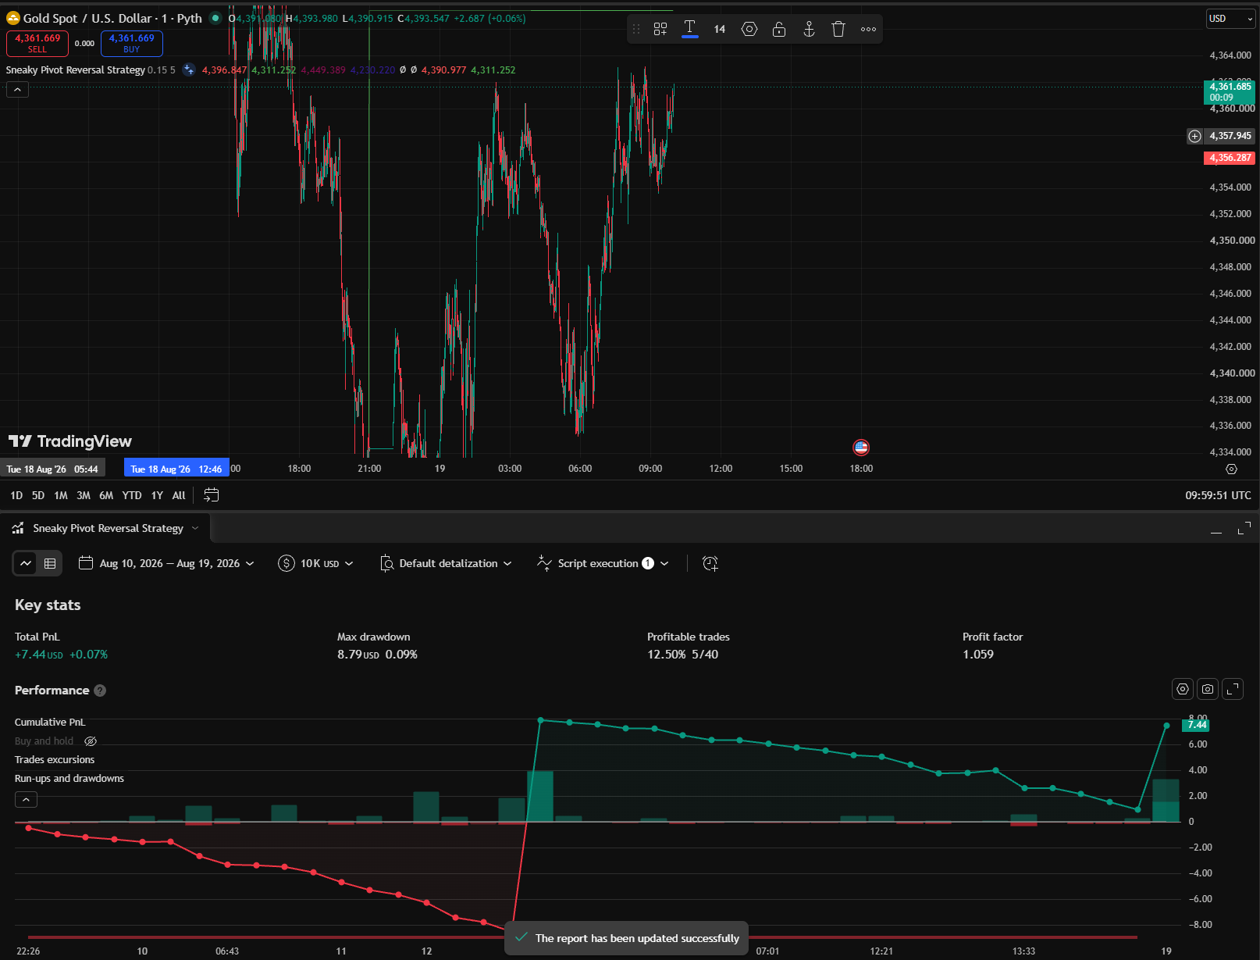The image size is (1260, 960).
Task: Click The report has been updated toast
Action: point(627,938)
